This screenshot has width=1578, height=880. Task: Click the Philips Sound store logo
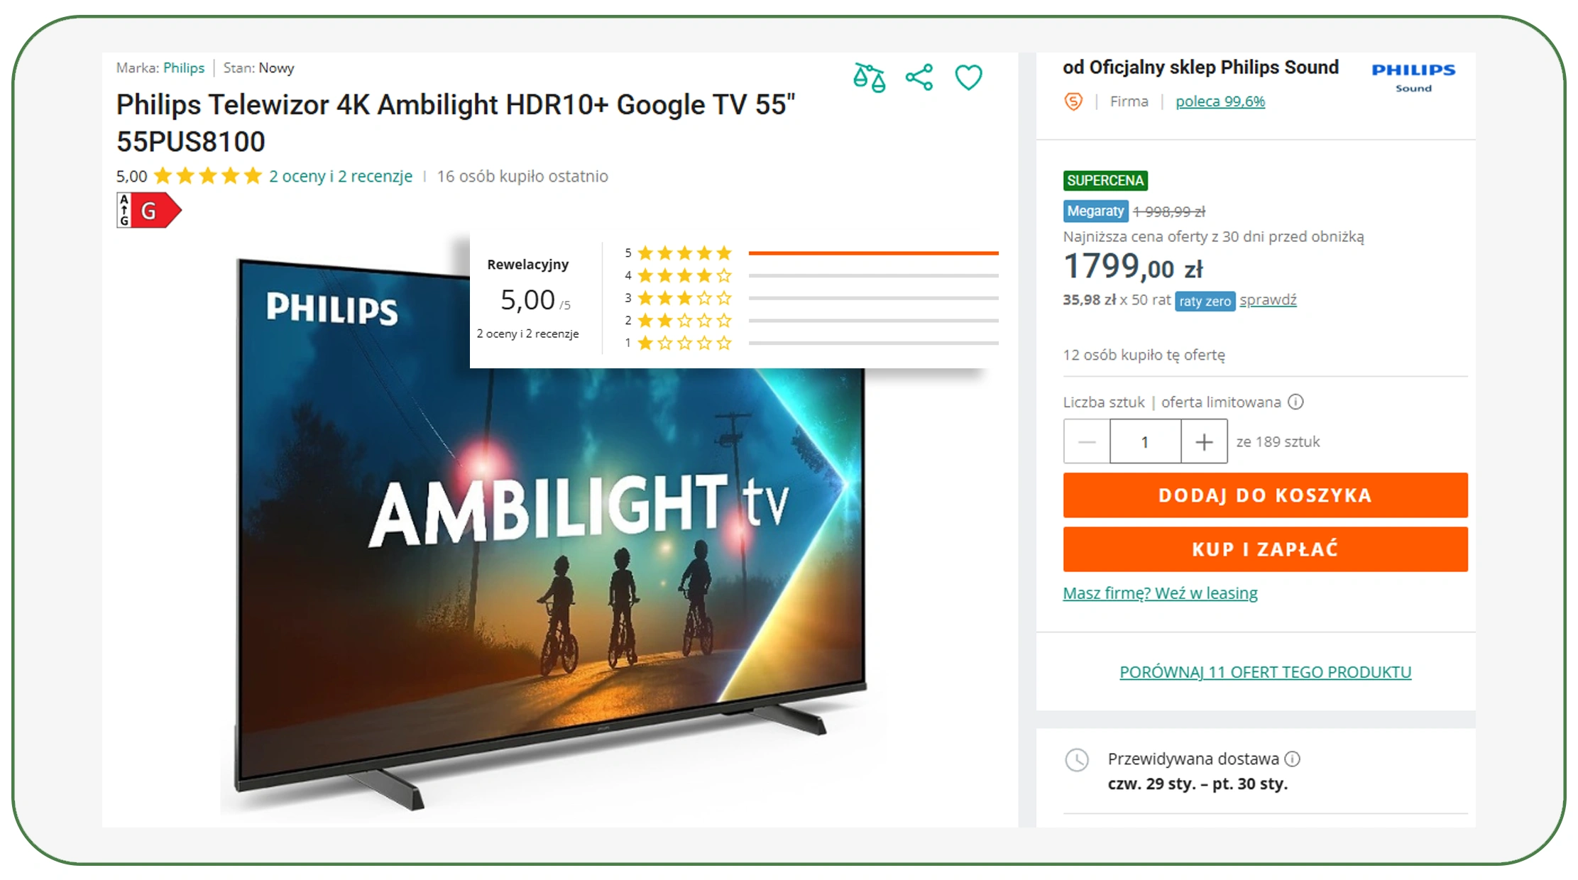[1413, 77]
